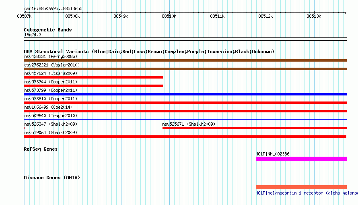Click the Disease Genes (OMIM) track title
This screenshot has height=205, width=358.
pyautogui.click(x=52, y=178)
